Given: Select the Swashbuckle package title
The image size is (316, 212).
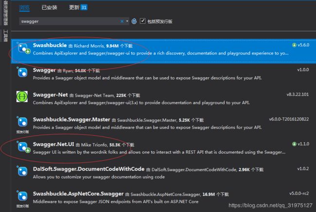Looking at the screenshot, I should click(x=50, y=45).
